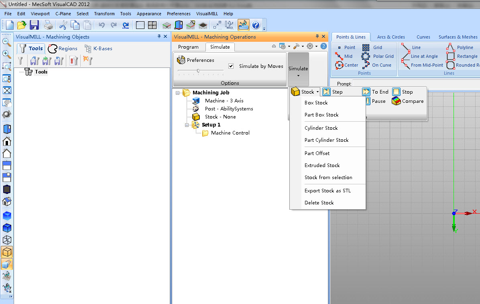This screenshot has height=304, width=480.
Task: Collapse the Machining Job tree node
Action: (x=177, y=93)
